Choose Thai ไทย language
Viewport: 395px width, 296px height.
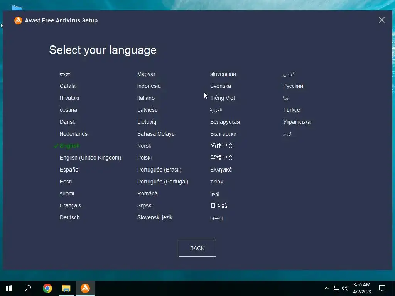[x=286, y=98]
